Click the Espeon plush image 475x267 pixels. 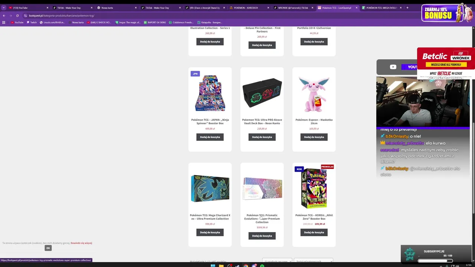click(x=314, y=94)
